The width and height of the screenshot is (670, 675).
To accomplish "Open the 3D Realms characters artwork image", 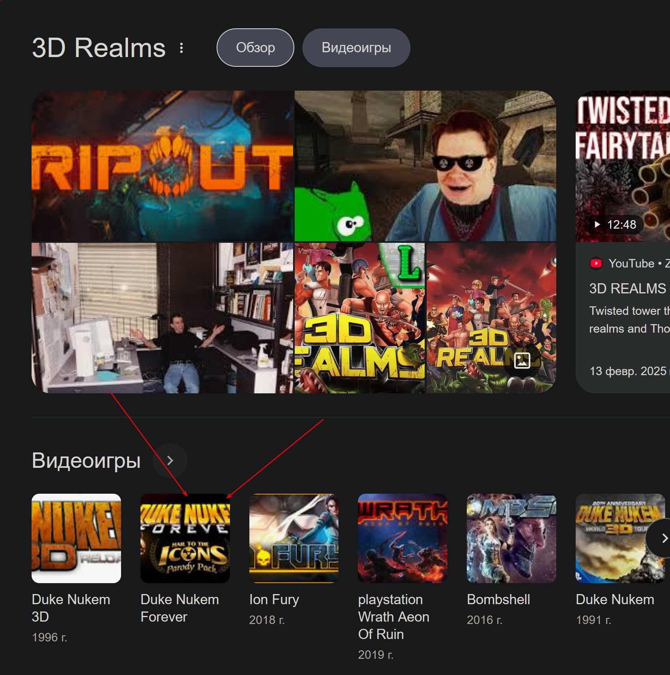I will [x=491, y=318].
